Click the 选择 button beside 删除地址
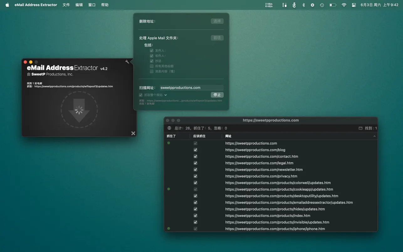Viewport: 403px width, 252px height. pos(217,21)
